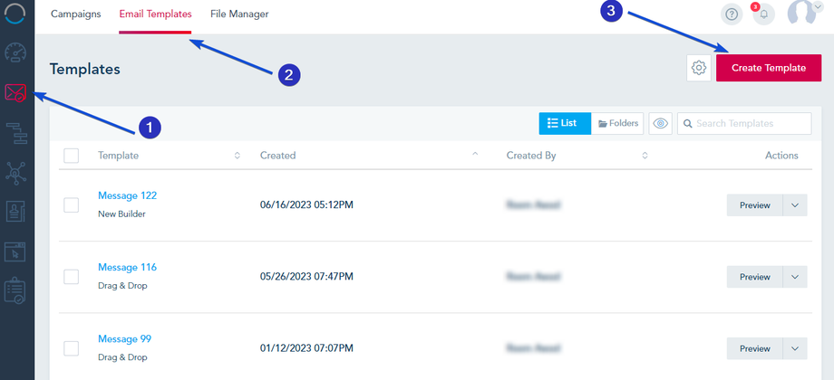The height and width of the screenshot is (380, 834).
Task: Open the workflow hierarchy icon in sidebar
Action: tap(16, 133)
